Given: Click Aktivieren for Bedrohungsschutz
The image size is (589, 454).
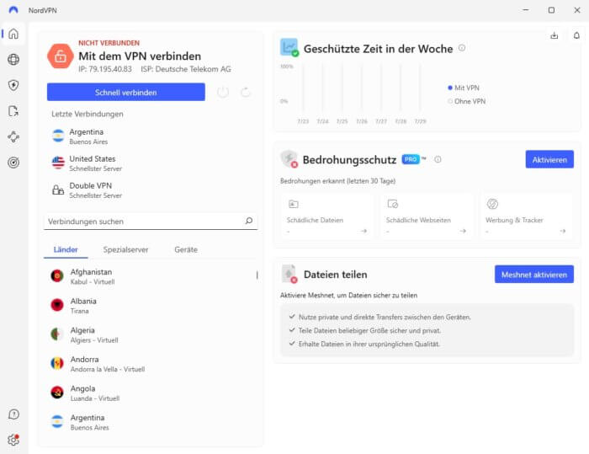Looking at the screenshot, I should (549, 159).
